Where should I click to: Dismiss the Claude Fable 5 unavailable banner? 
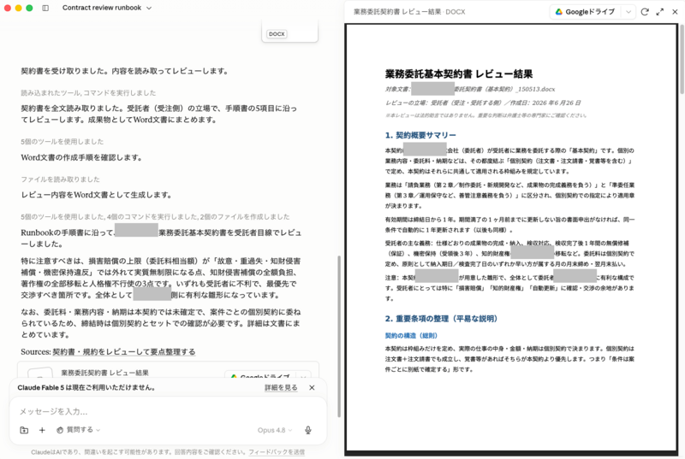click(312, 387)
